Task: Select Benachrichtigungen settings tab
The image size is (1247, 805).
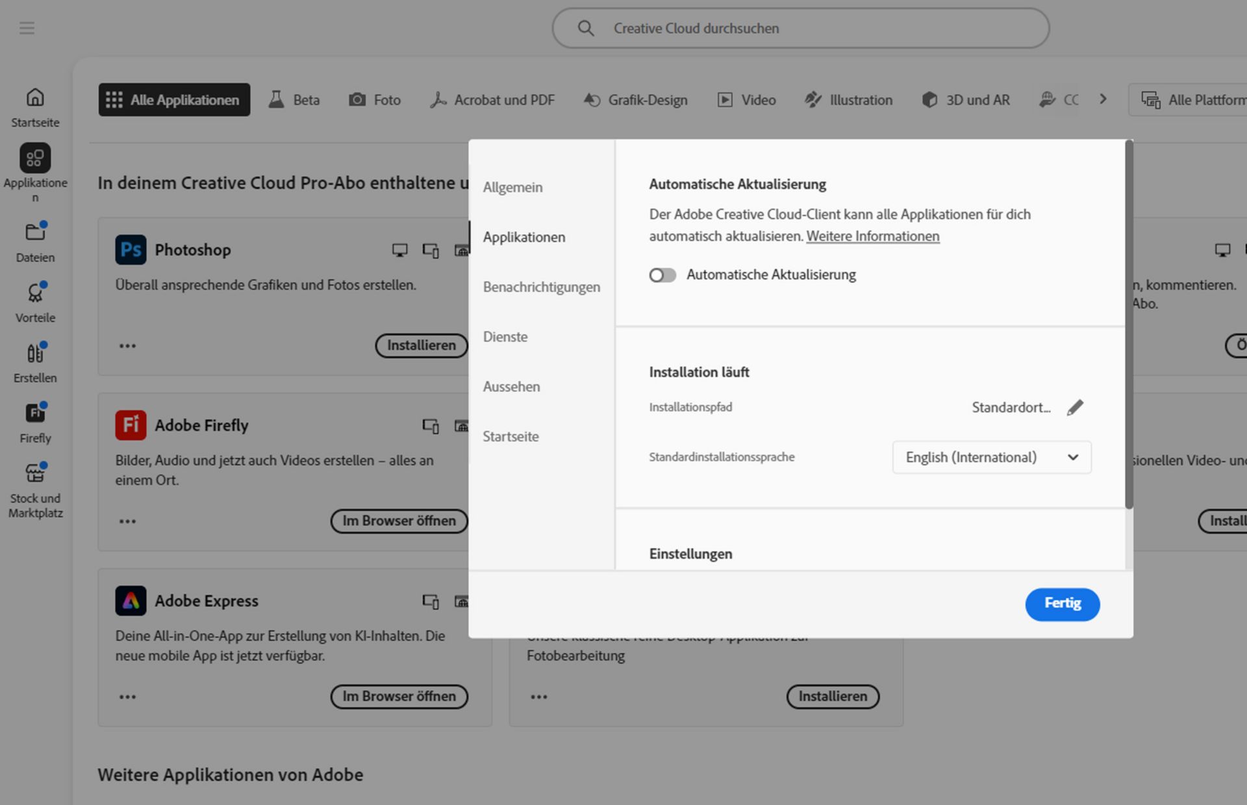Action: pos(541,287)
